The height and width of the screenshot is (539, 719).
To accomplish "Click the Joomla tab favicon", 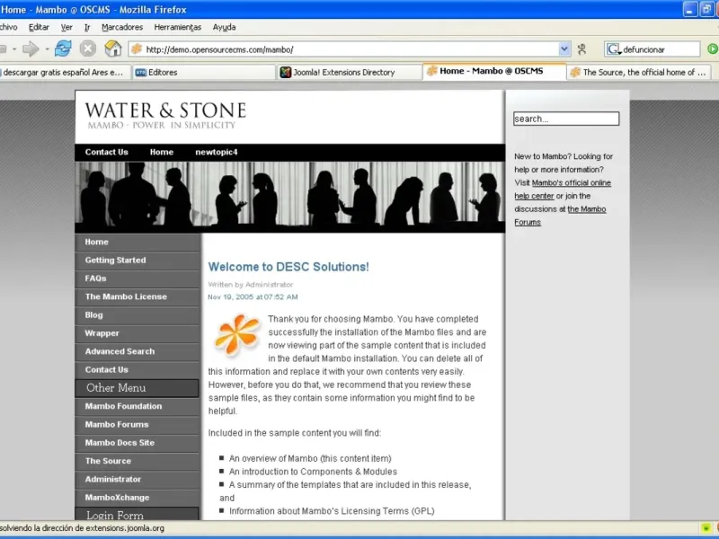I will point(286,72).
